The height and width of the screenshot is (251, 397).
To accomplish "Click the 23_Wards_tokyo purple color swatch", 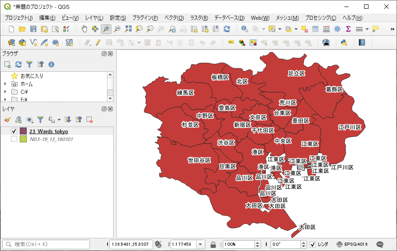I will [x=23, y=131].
